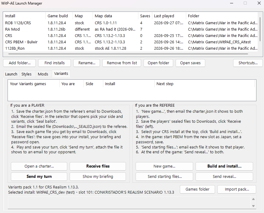Sort by the Folder column header

coord(222,16)
